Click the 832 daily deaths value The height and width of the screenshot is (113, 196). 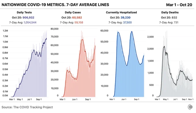click(x=174, y=18)
